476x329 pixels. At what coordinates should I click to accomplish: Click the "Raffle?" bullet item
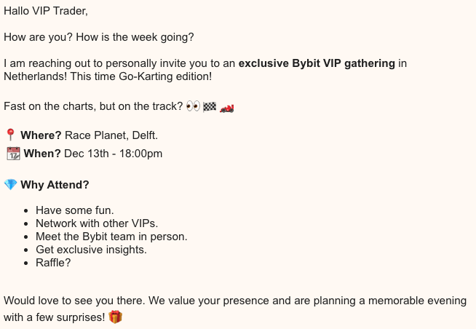pos(55,263)
